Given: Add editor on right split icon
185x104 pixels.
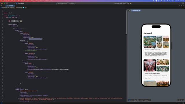Looking at the screenshot, I should (184, 5).
